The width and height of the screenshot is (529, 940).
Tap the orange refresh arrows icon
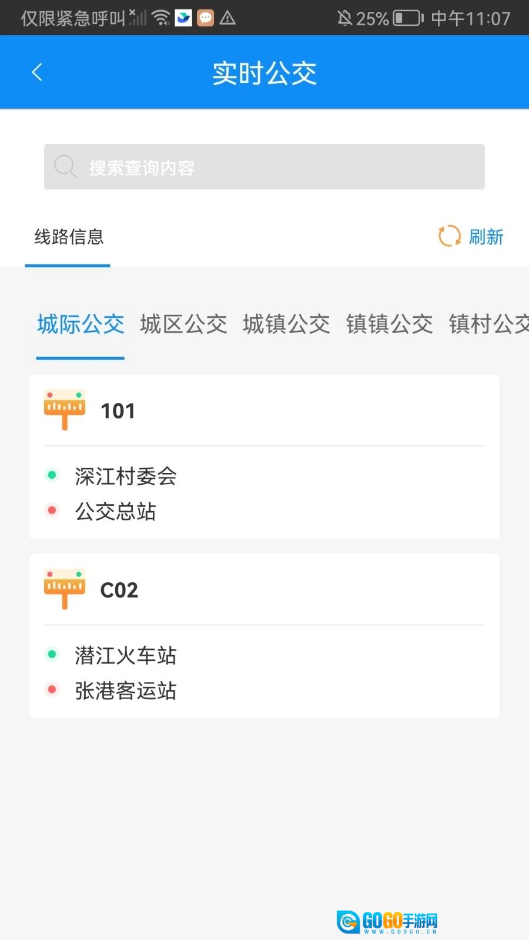450,236
